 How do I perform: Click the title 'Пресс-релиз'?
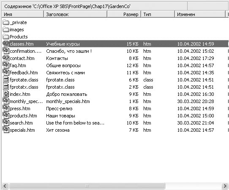(x=59, y=109)
